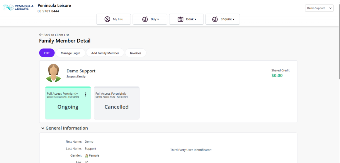Image resolution: width=340 pixels, height=163 pixels.
Task: Open the Invoices tab
Action: [135, 53]
